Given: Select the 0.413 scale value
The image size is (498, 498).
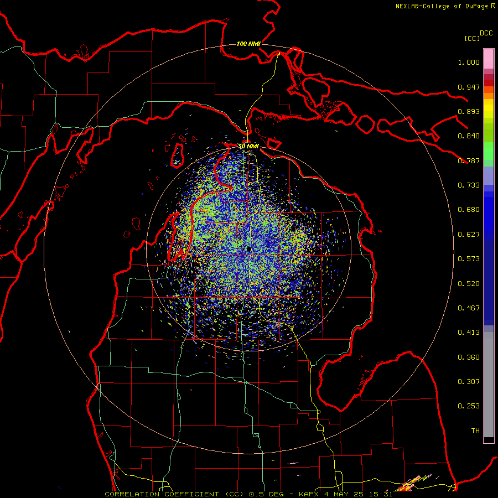Looking at the screenshot, I should (469, 333).
